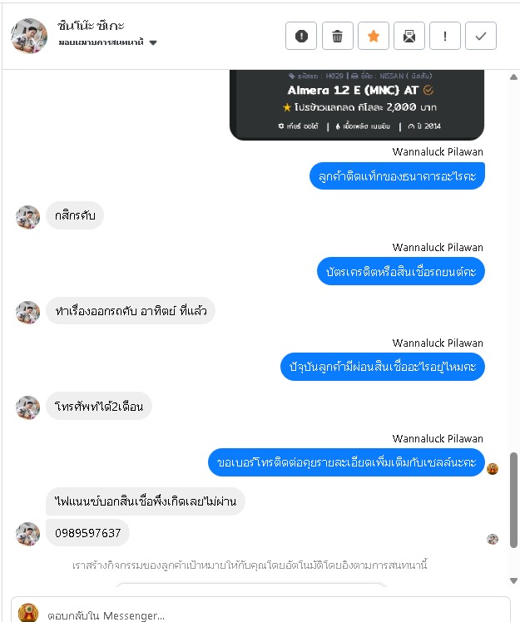Mark conversation unread with envelope icon
The width and height of the screenshot is (520, 622).
[409, 36]
